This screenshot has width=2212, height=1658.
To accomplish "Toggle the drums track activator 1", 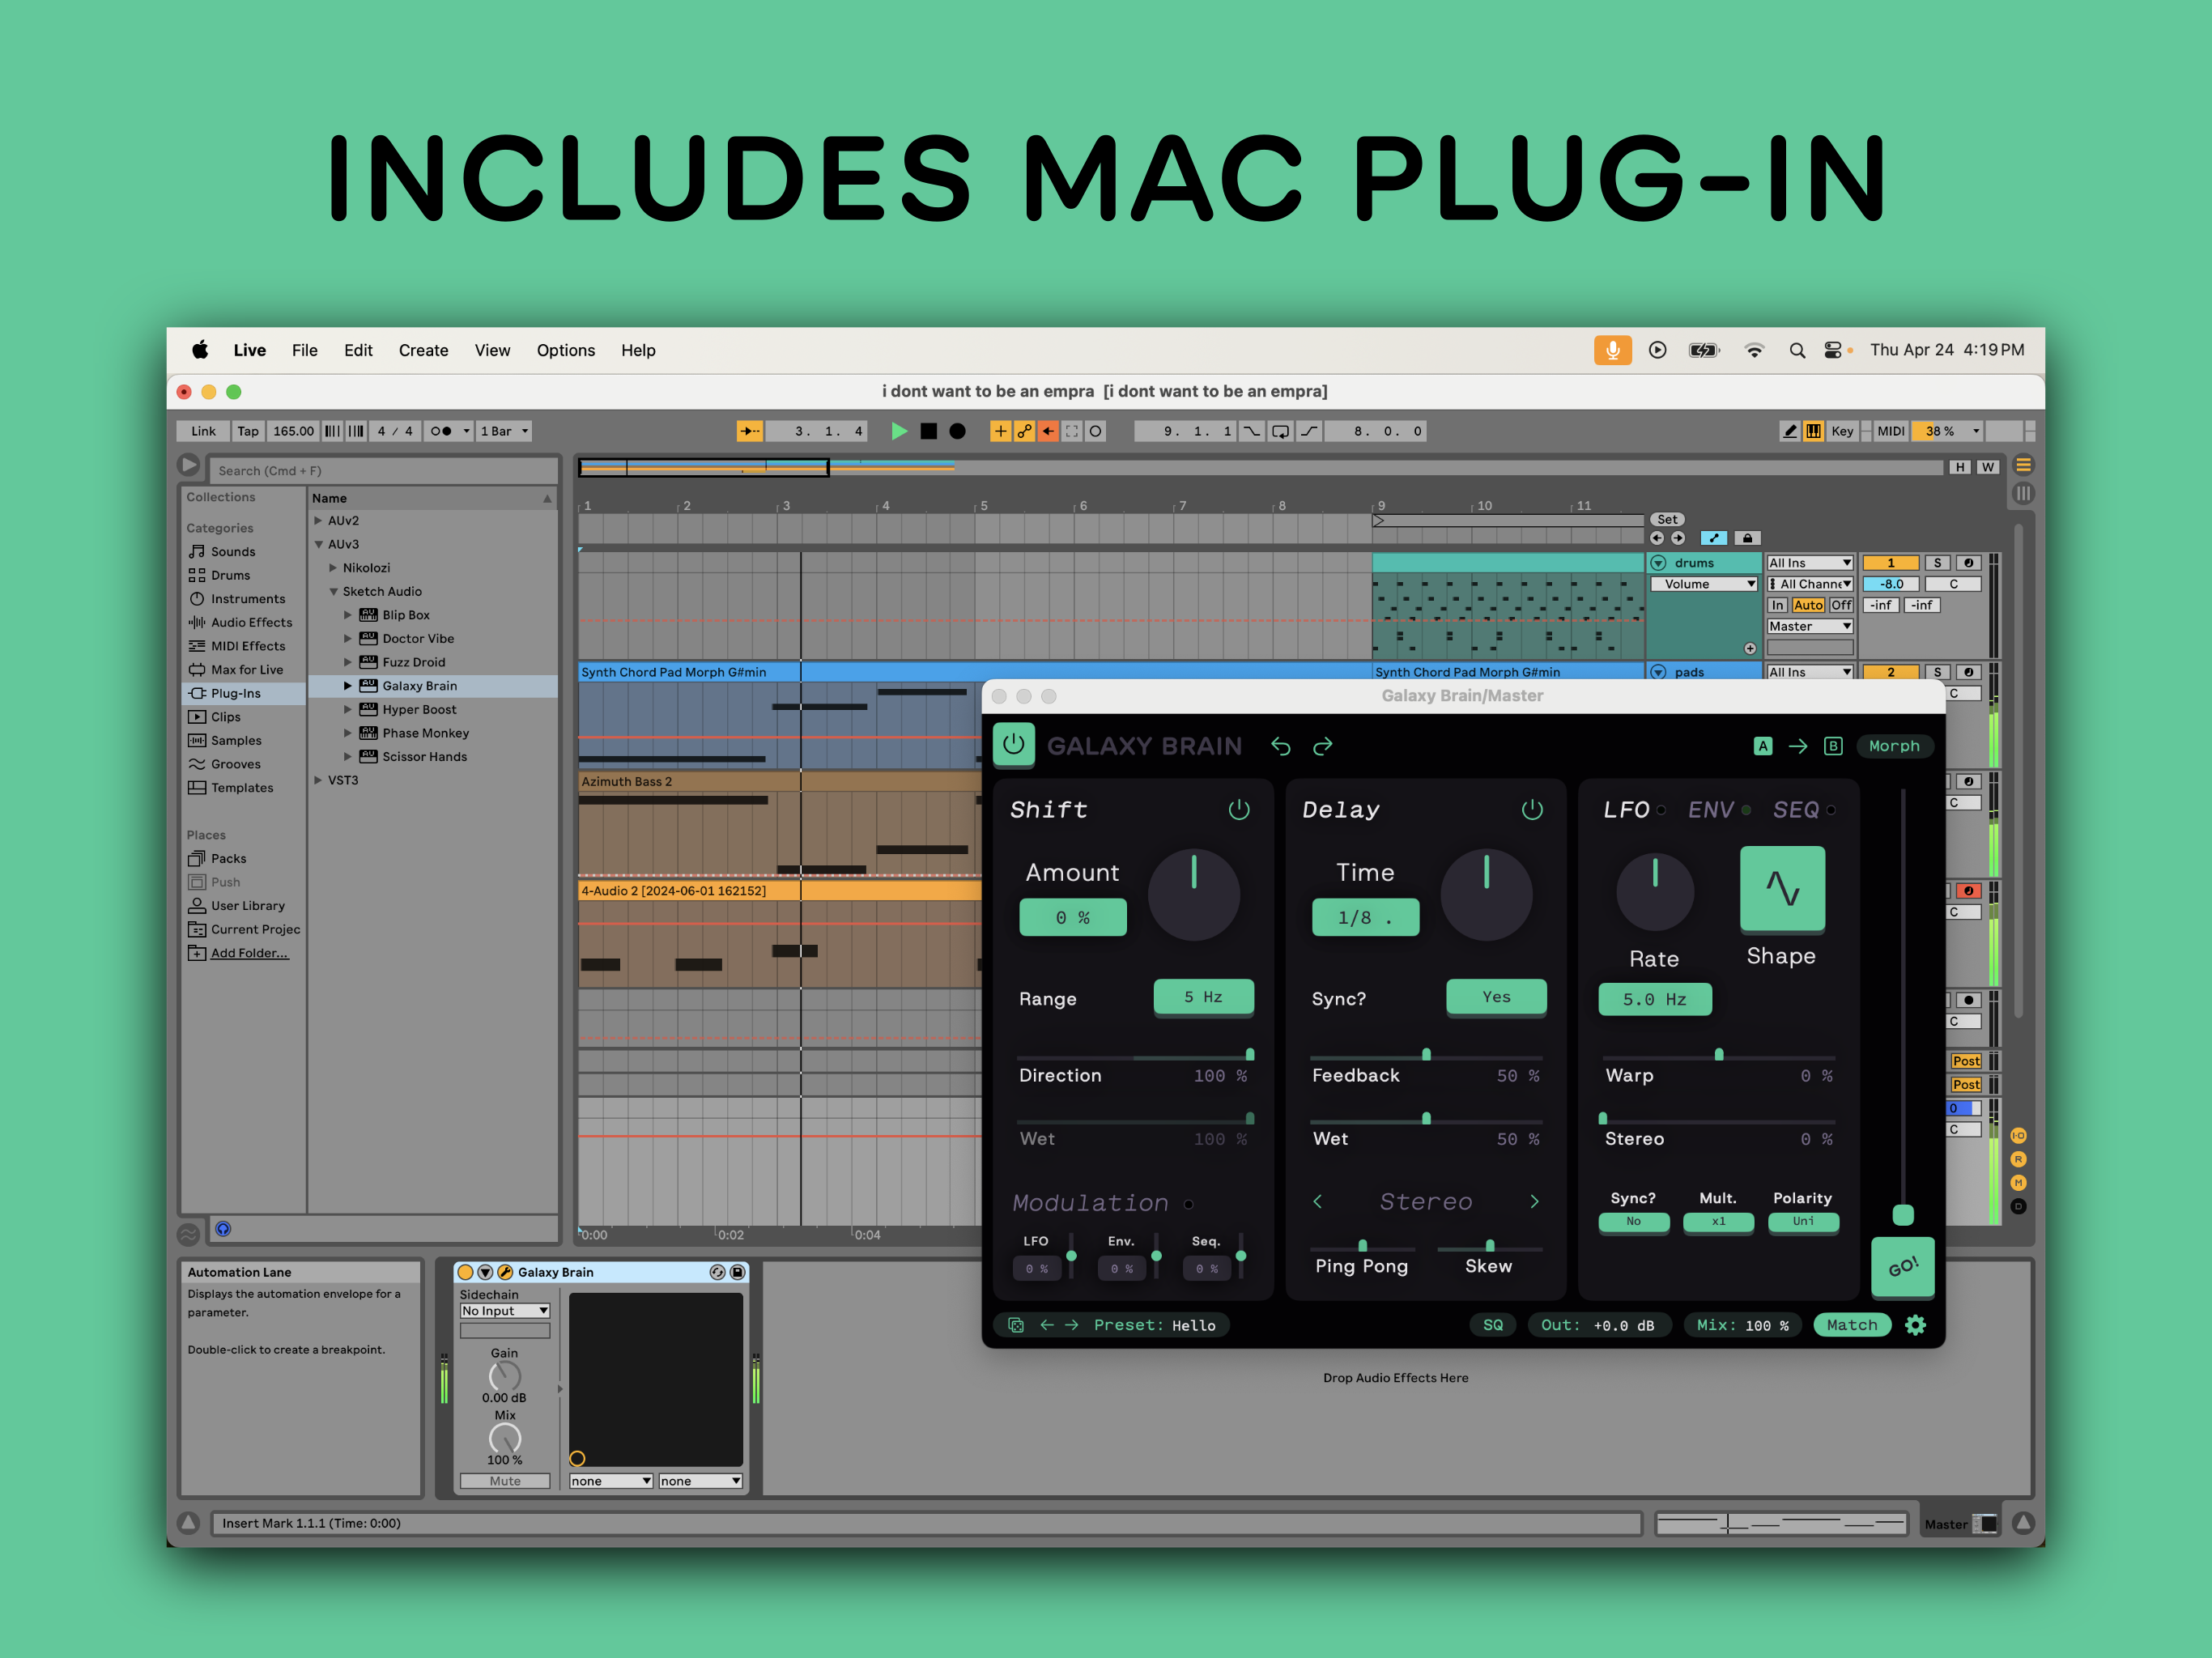I will (1890, 563).
